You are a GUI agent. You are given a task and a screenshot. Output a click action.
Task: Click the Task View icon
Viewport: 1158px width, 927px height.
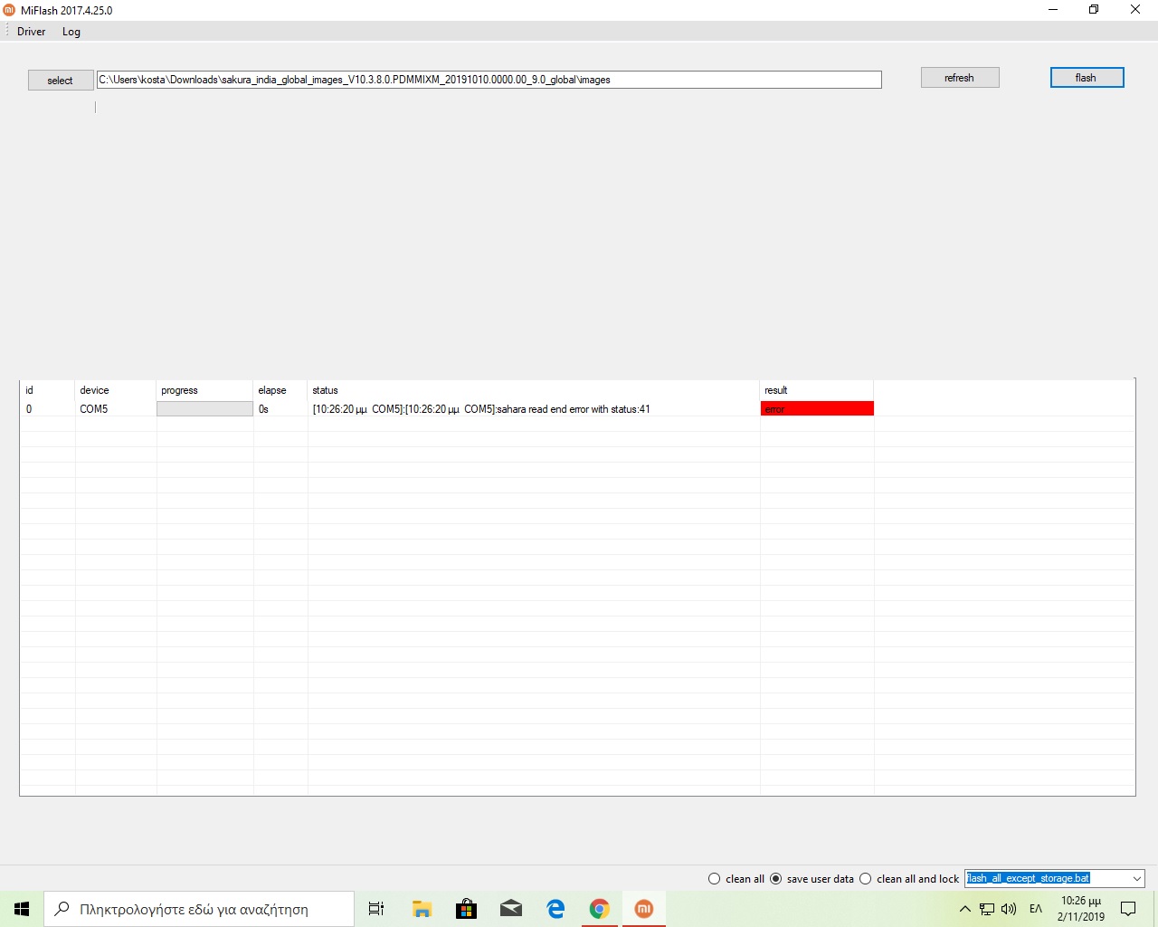tap(376, 909)
